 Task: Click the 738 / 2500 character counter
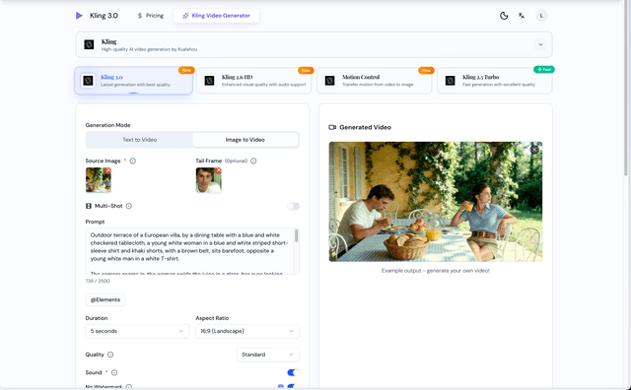[x=98, y=281]
